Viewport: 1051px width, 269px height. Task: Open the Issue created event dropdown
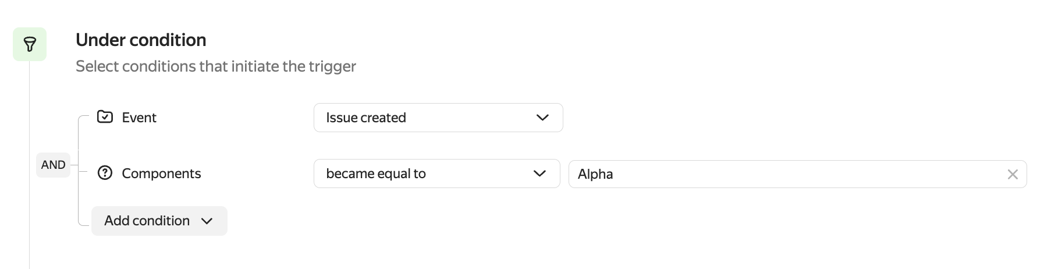[x=438, y=118]
